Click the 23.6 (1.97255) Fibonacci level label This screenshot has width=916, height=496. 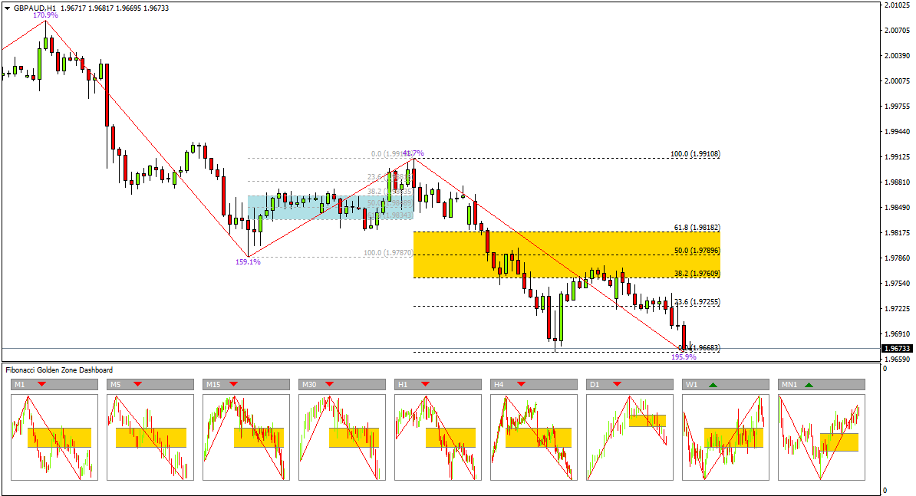point(697,302)
